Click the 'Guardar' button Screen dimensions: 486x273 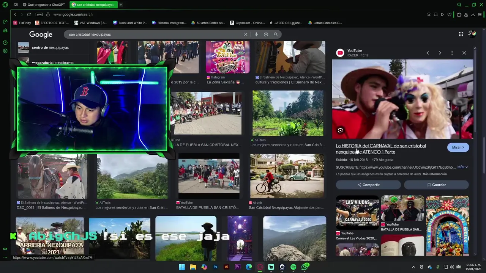coord(436,185)
